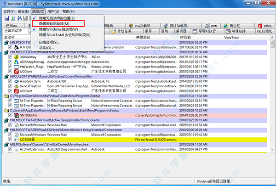Switch to the 已知DLL tab
276x186 pixels.
click(13, 26)
